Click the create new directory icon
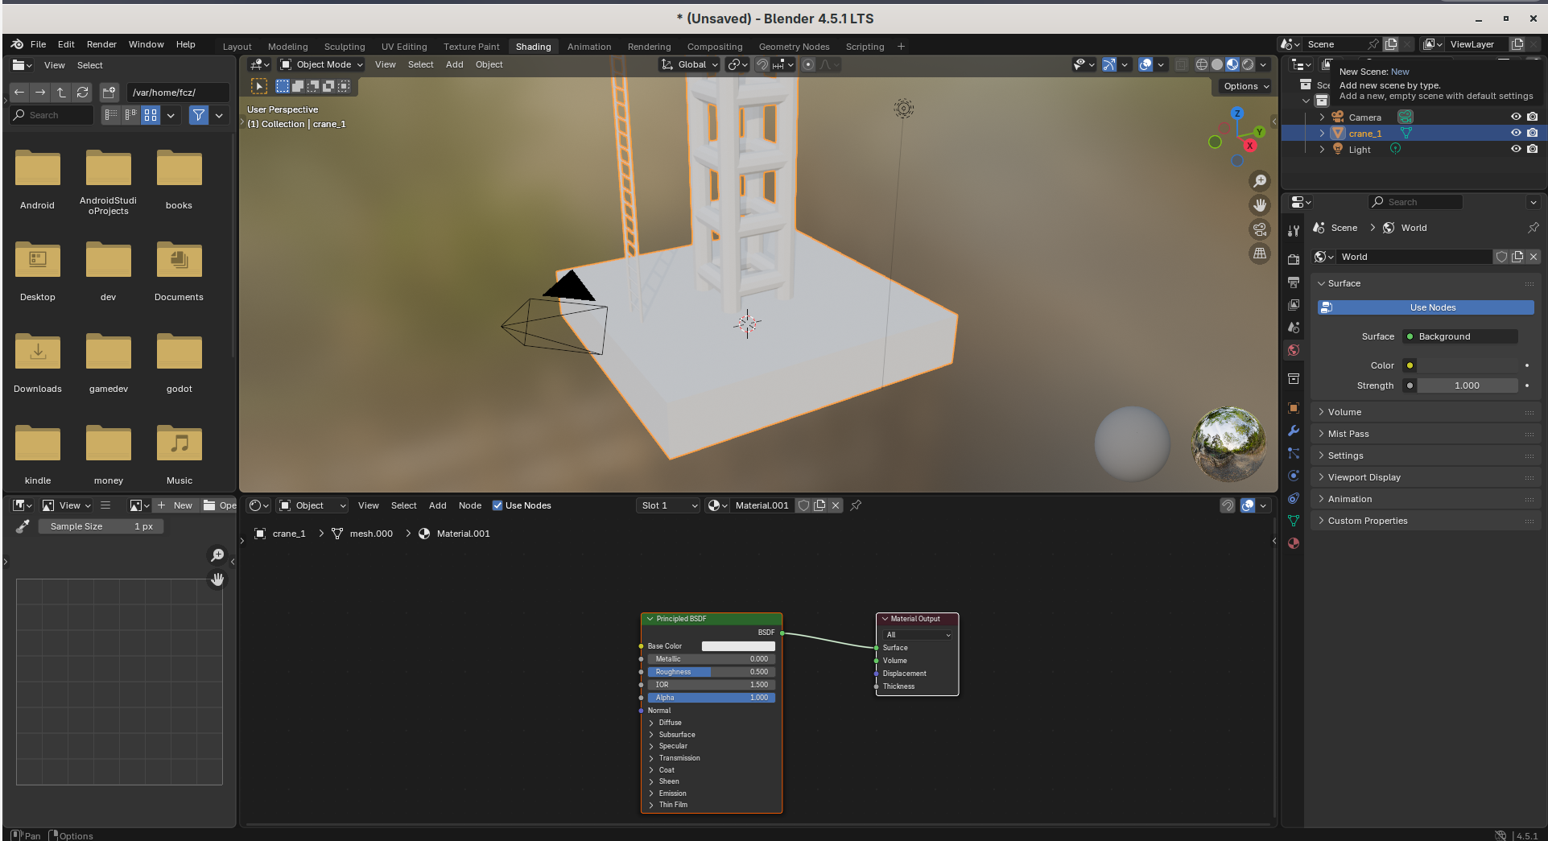1548x841 pixels. 109,93
